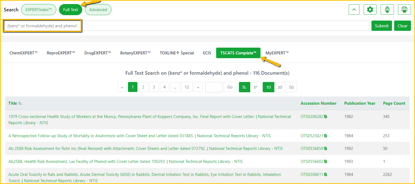Open settings via the gear icon

click(x=370, y=10)
